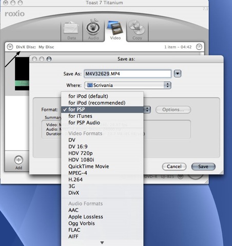Pick DivX format
Image resolution: width=232 pixels, height=246 pixels.
pyautogui.click(x=102, y=193)
